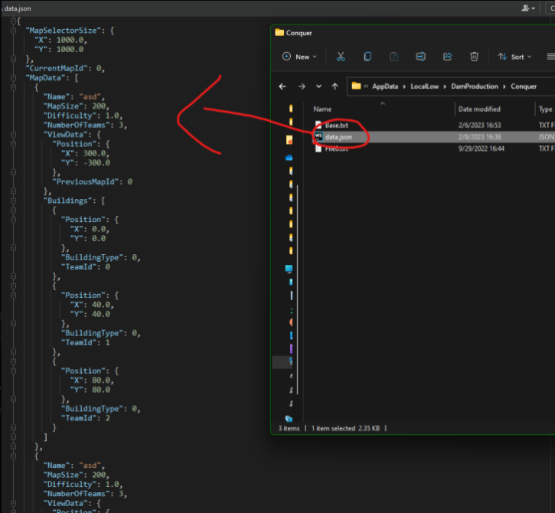The width and height of the screenshot is (555, 513).
Task: Click the Explorer address bar field
Action: tap(450, 87)
